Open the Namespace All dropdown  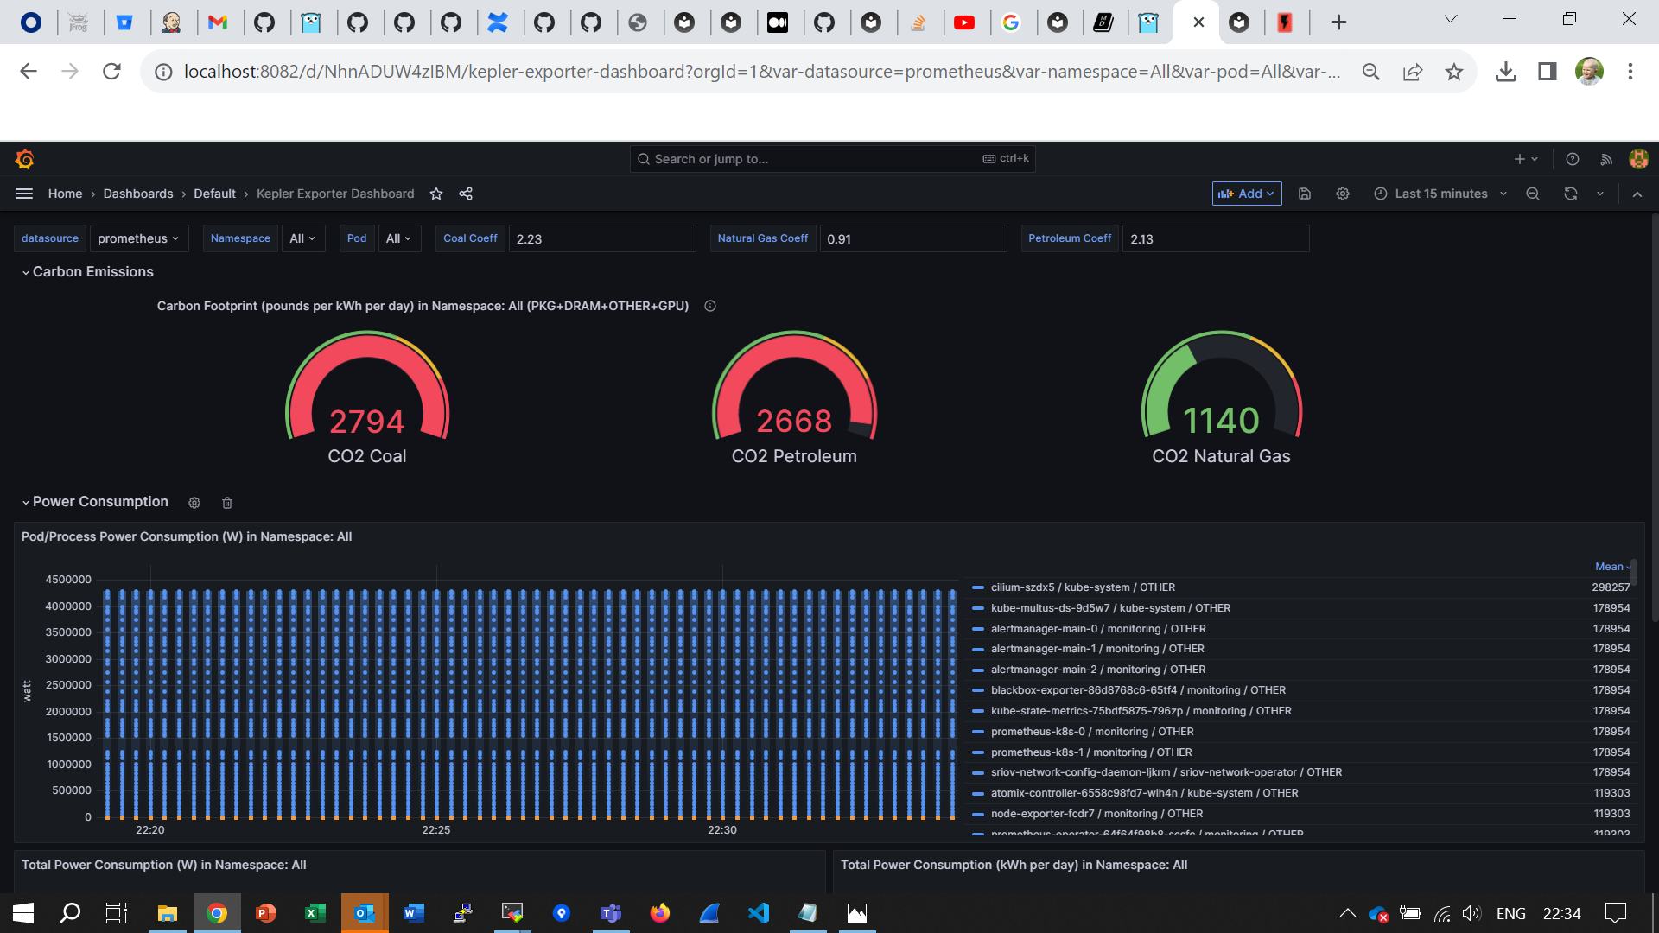302,238
